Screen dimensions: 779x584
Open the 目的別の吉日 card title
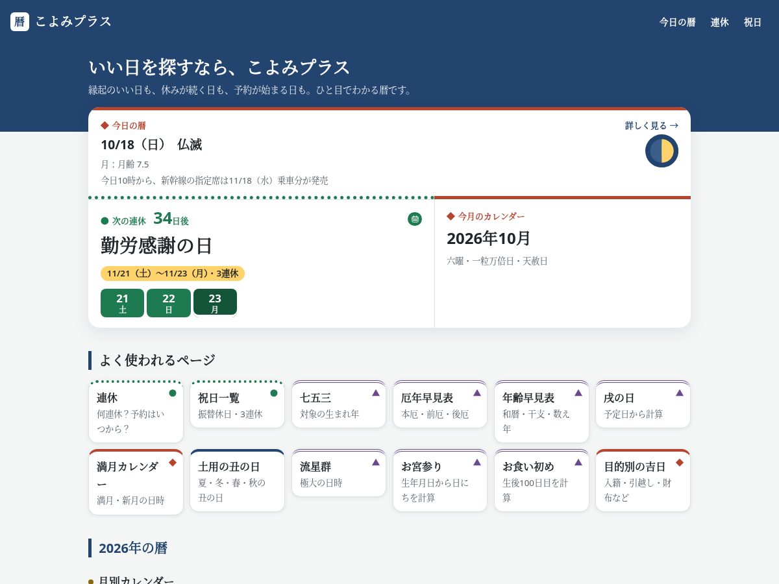635,467
